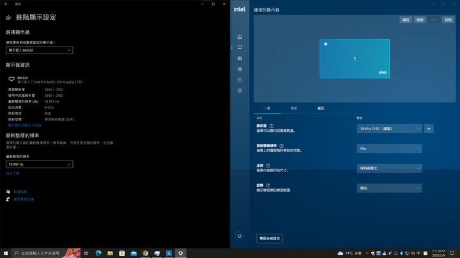Open Task View on taskbar
Image resolution: width=460 pixels, height=258 pixels.
coord(86,254)
